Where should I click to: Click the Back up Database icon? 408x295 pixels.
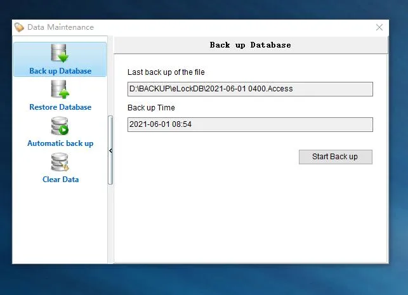pos(60,53)
